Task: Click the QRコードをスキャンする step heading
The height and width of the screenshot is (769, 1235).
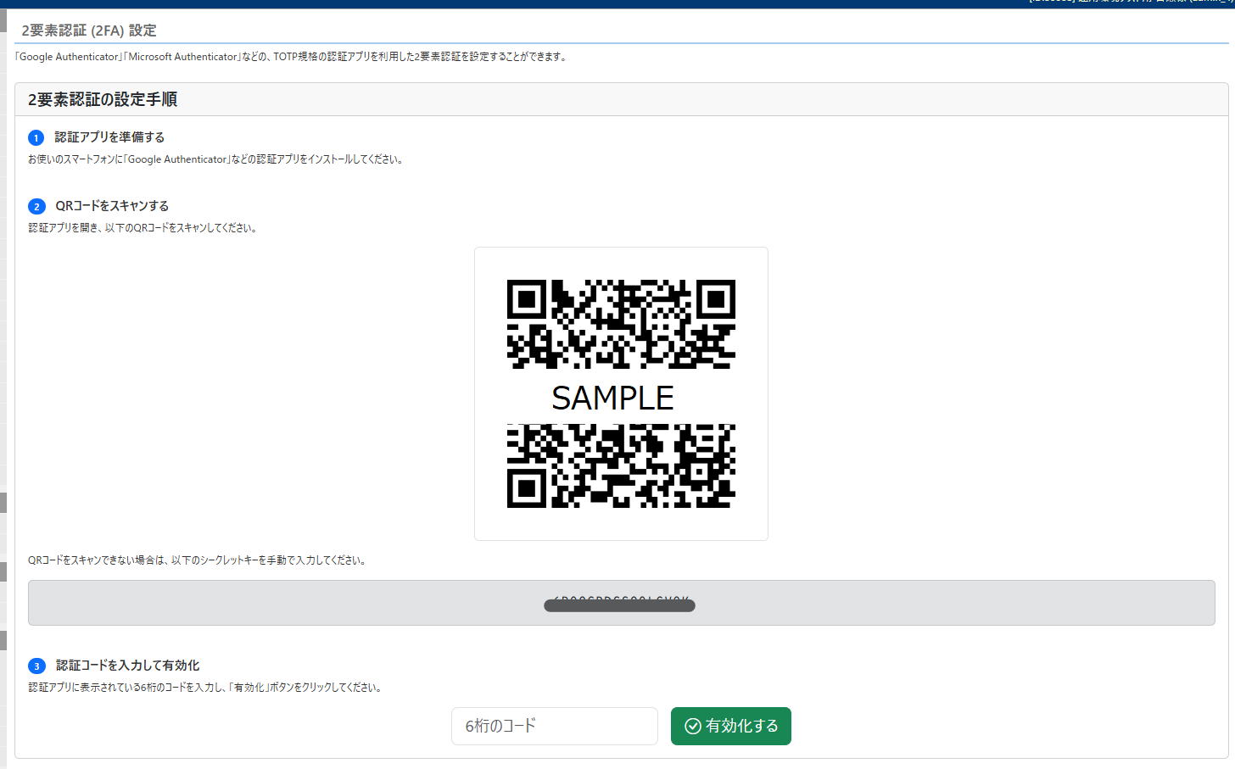Action: tap(112, 205)
